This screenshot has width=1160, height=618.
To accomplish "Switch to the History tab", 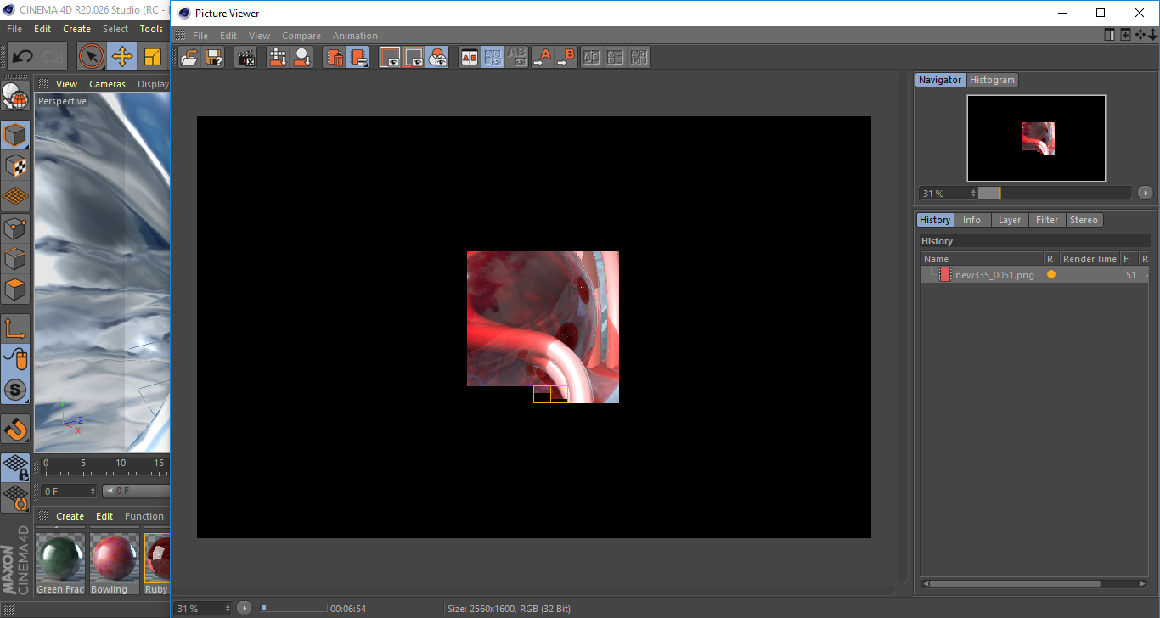I will pyautogui.click(x=935, y=220).
